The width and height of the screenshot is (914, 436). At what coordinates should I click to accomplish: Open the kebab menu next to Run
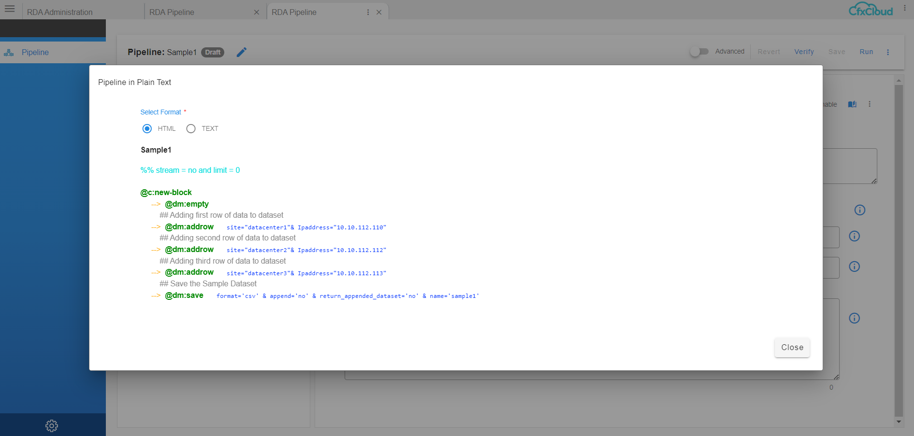pos(888,52)
